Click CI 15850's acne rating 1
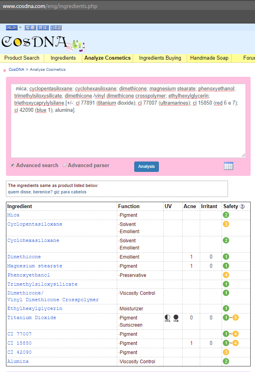 coord(191,343)
